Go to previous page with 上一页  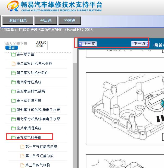[x=88, y=44]
